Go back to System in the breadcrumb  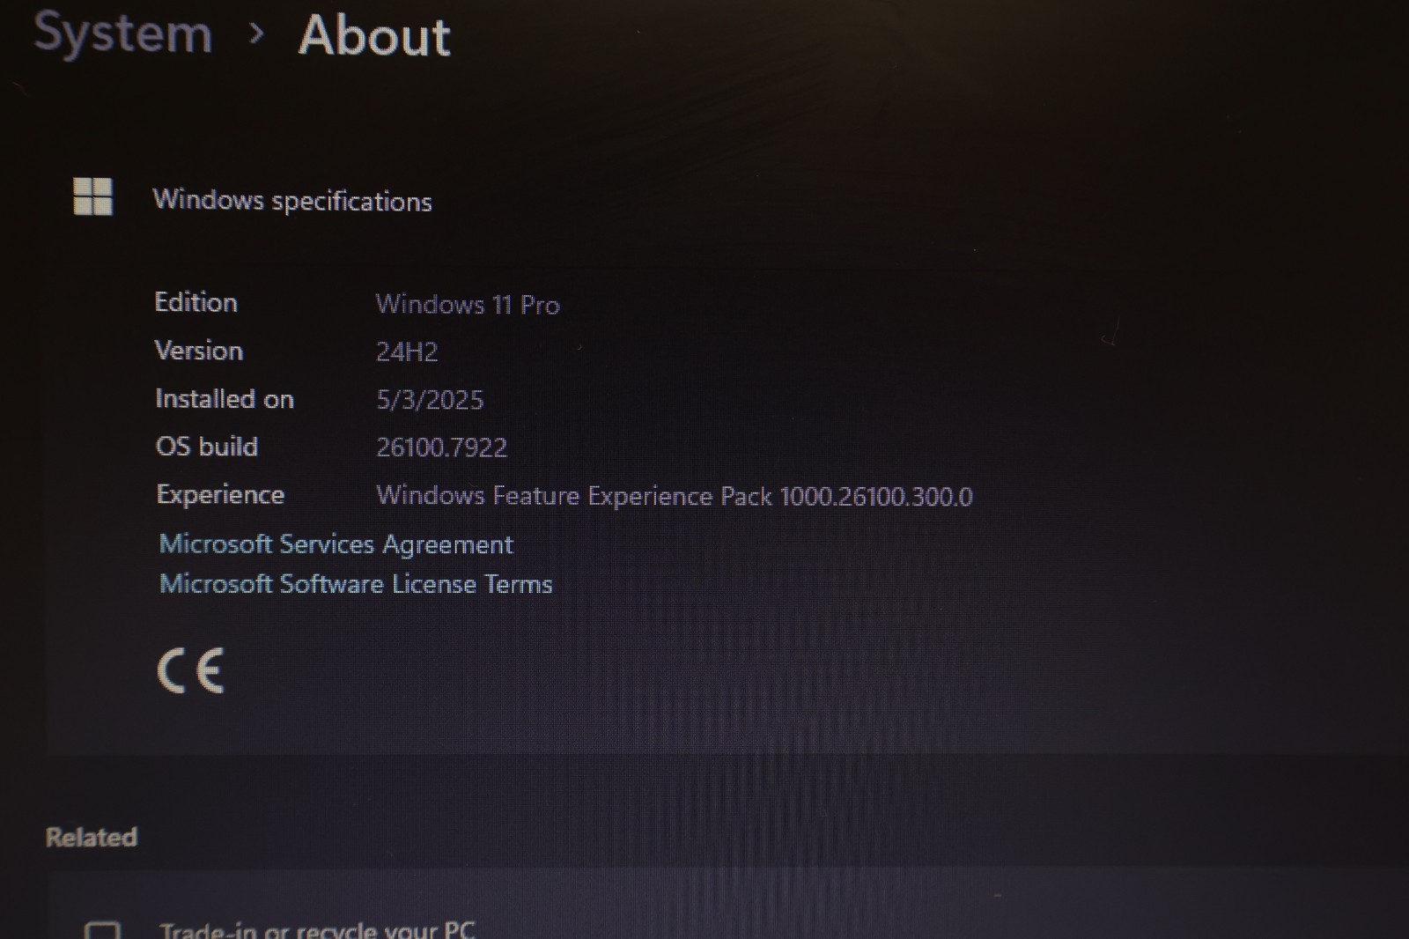tap(122, 33)
